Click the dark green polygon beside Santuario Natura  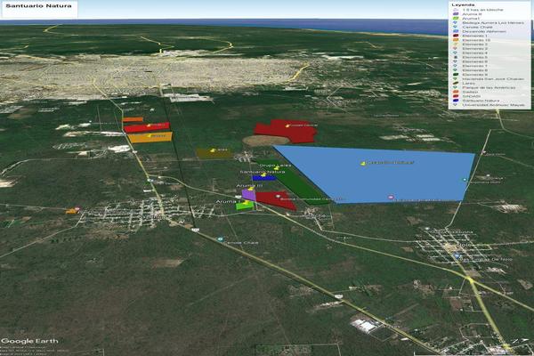point(298,184)
